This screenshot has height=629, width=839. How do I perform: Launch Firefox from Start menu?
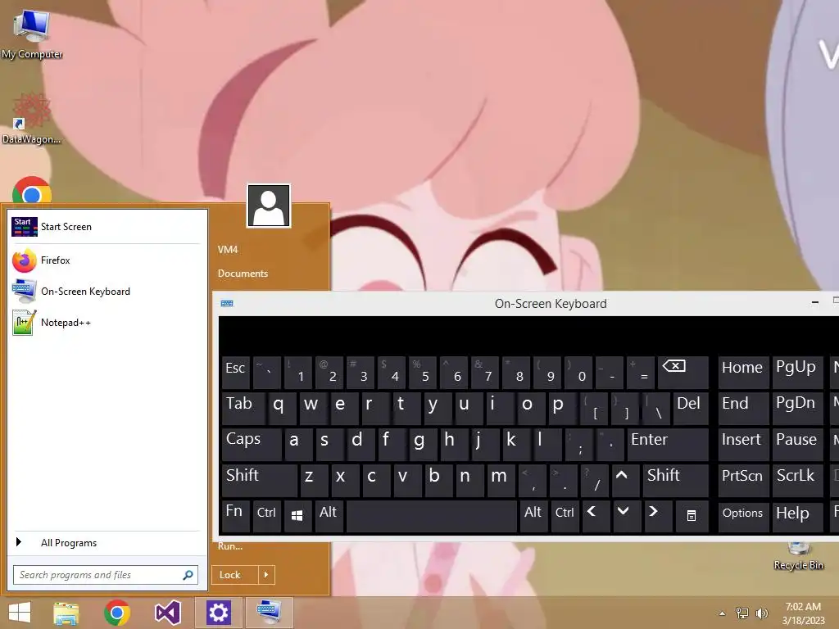point(107,260)
